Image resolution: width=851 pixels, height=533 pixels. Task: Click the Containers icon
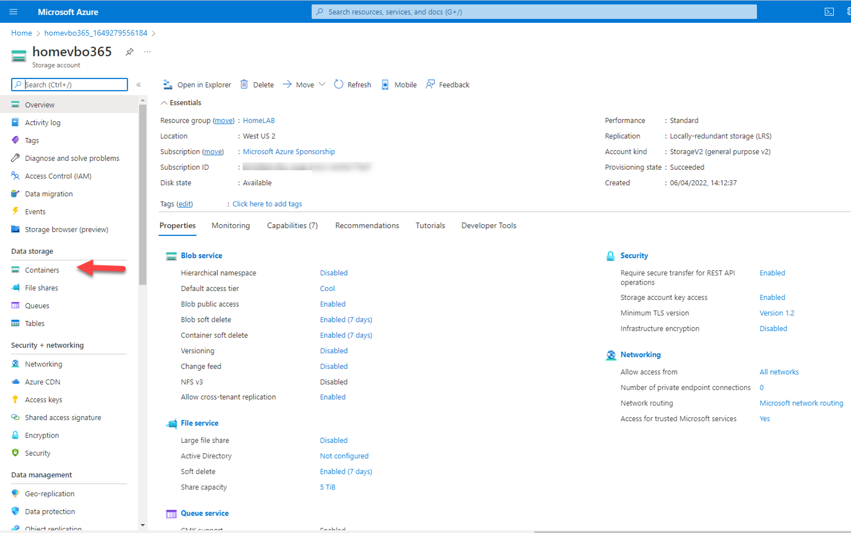point(16,270)
